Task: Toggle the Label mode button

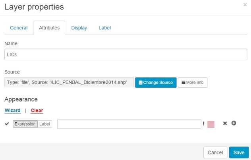Action: click(x=44, y=124)
